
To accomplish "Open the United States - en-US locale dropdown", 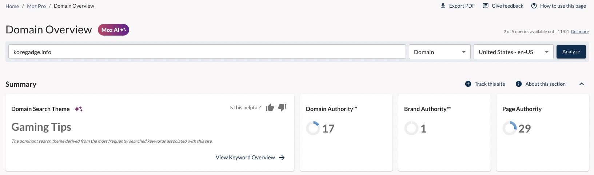I will [x=513, y=52].
